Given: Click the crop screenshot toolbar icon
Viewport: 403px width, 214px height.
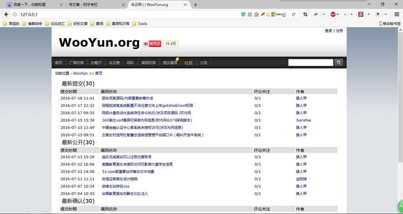Looking at the screenshot, I should 306,14.
